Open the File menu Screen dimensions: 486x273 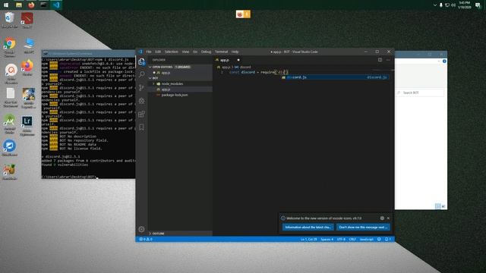coord(149,52)
